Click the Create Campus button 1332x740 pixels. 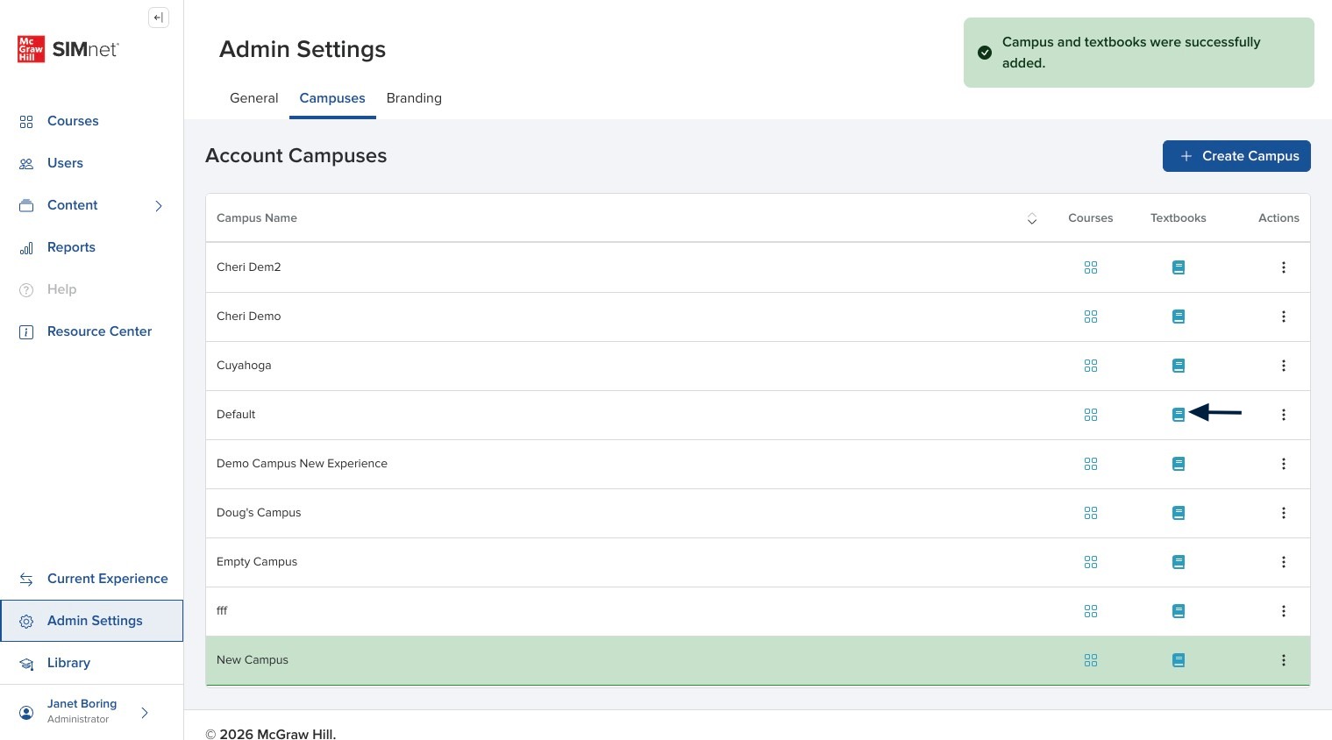[1236, 156]
